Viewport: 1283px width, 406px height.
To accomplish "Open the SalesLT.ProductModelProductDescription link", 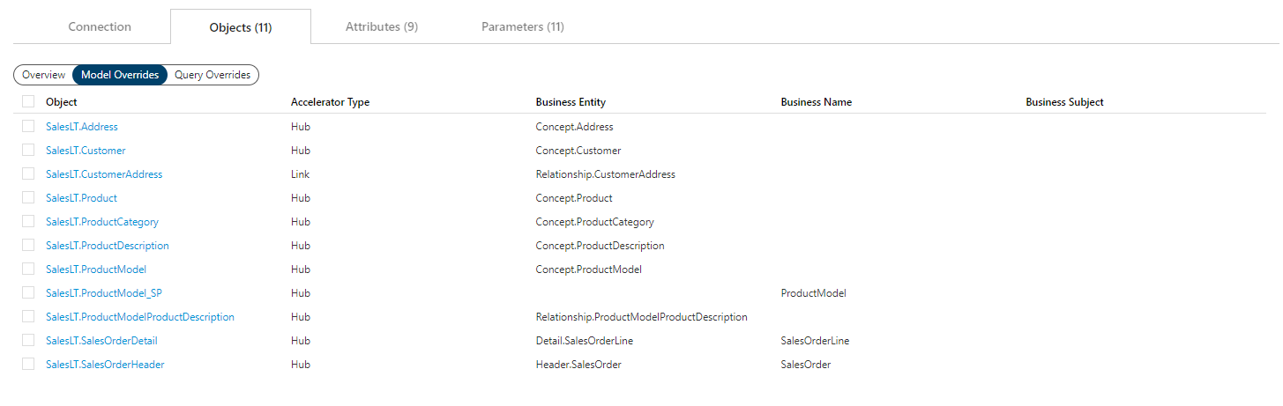I will 140,317.
